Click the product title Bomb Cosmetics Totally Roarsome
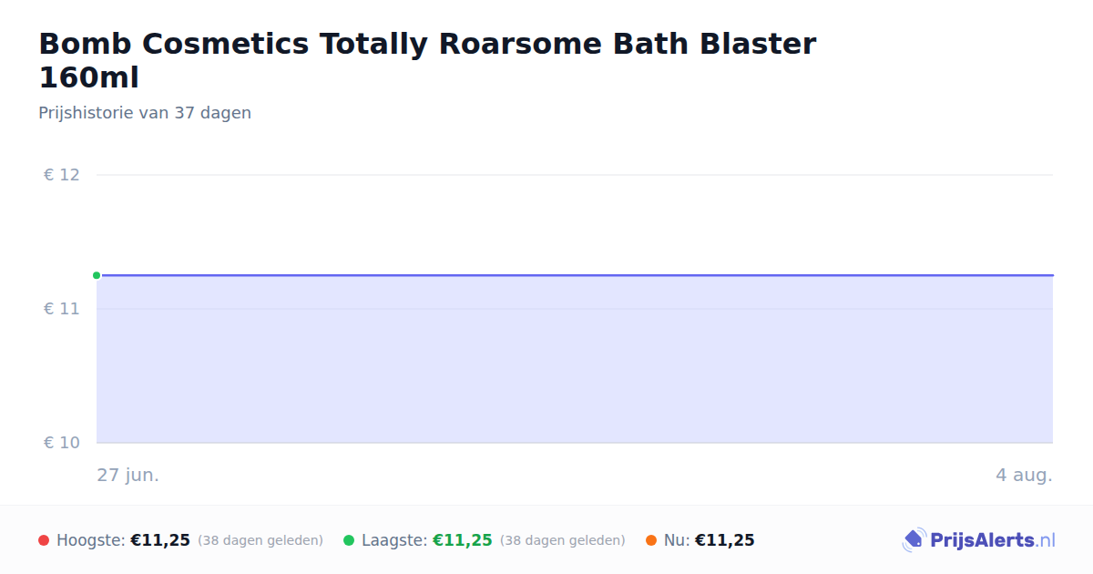Image resolution: width=1093 pixels, height=574 pixels. point(427,60)
